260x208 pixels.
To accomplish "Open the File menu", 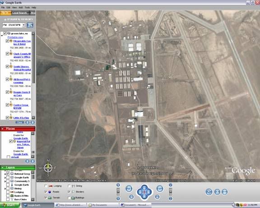I will pos(3,8).
